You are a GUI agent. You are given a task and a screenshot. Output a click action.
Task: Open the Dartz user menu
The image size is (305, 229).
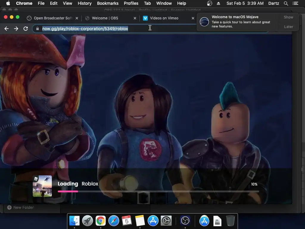pos(273,3)
